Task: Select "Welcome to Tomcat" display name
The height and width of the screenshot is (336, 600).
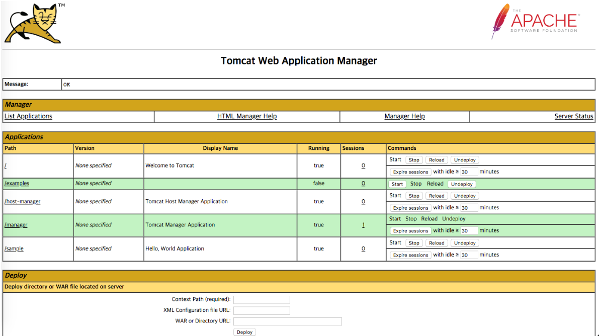Action: 169,165
